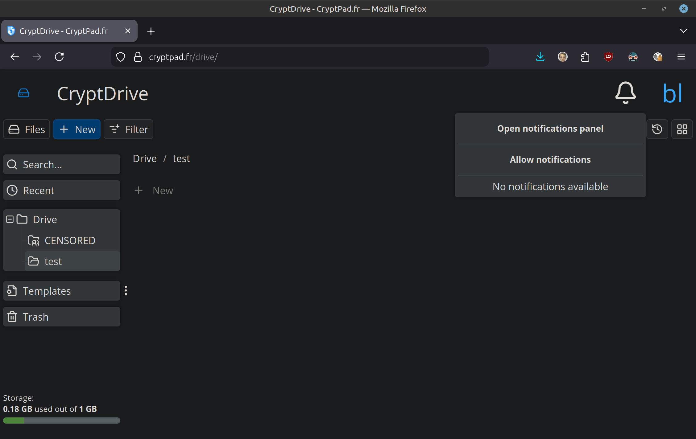
Task: Collapse the Drive tree node
Action: coord(10,219)
